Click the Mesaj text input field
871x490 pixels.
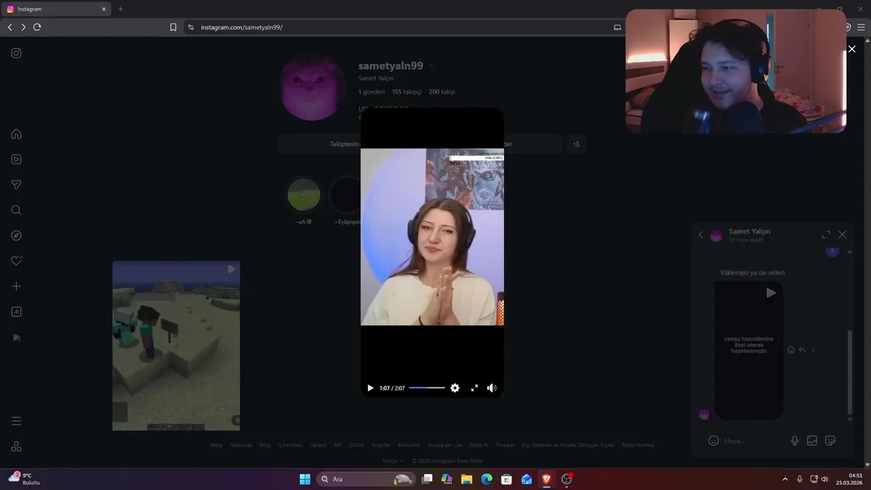click(752, 441)
